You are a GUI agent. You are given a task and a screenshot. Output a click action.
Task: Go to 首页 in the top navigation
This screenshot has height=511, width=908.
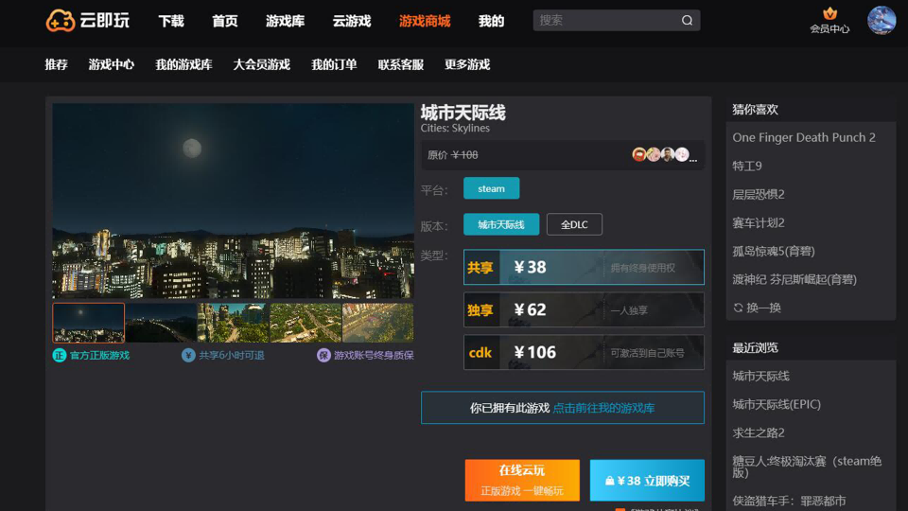pos(225,22)
